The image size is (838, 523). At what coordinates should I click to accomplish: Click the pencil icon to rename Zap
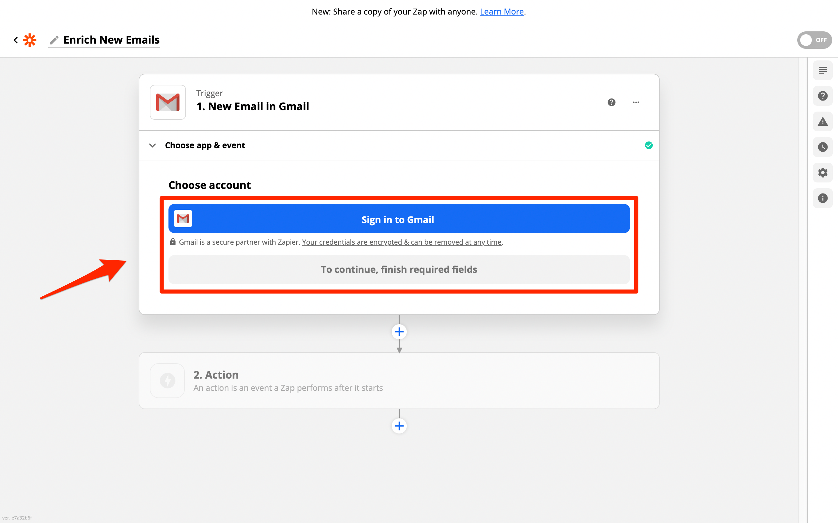54,40
